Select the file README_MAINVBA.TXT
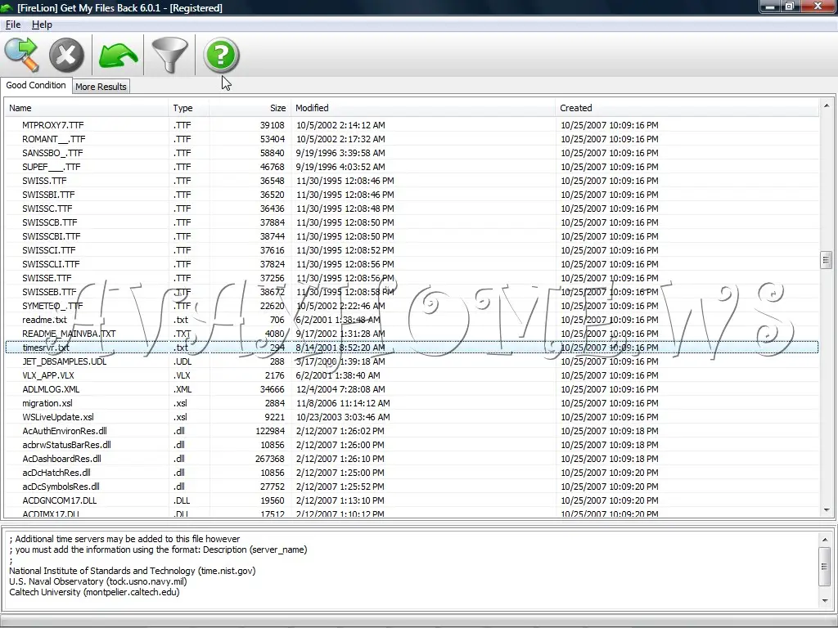Image resolution: width=838 pixels, height=628 pixels. point(69,334)
